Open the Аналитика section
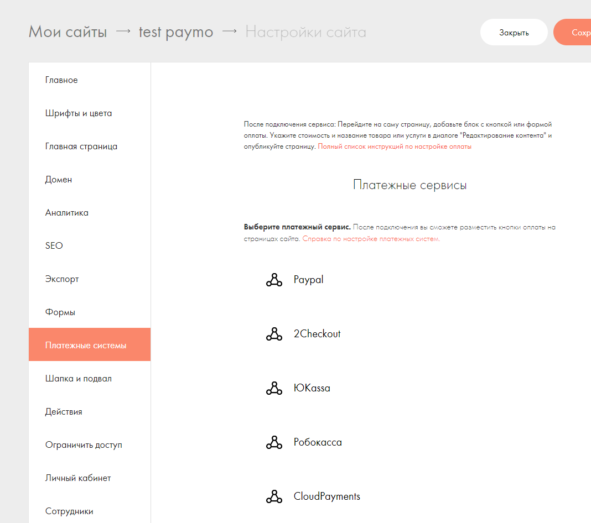 point(90,212)
